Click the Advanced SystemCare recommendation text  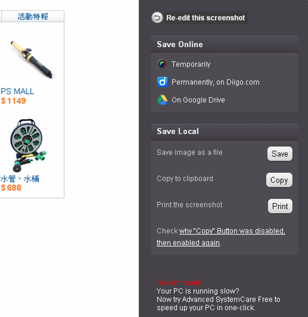coord(218,299)
